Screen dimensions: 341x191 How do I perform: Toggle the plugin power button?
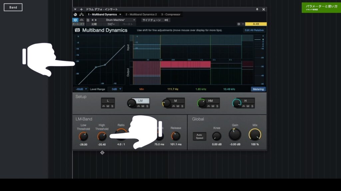[75, 20]
